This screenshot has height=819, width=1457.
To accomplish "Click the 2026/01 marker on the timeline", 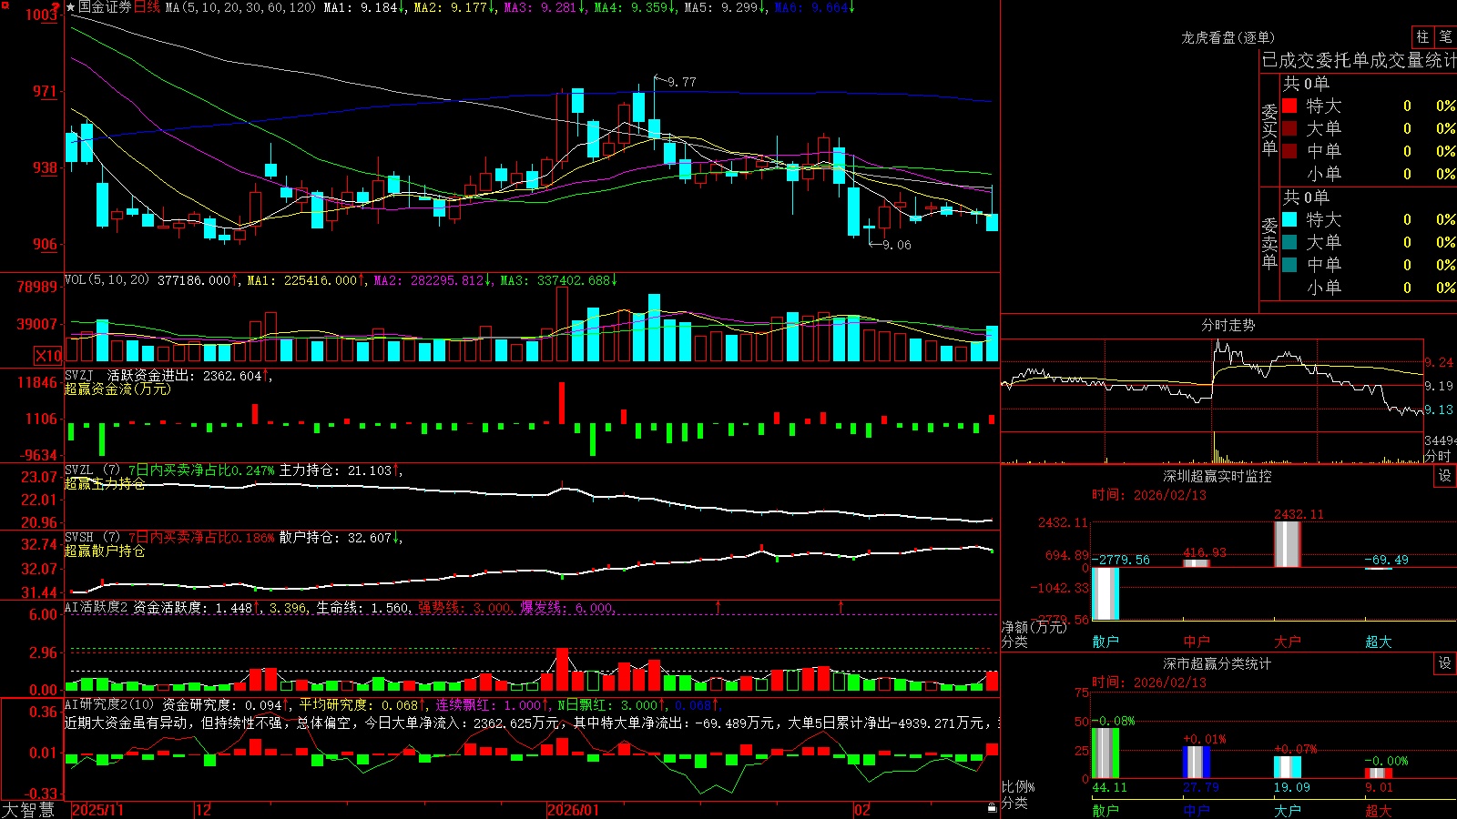I will point(573,810).
